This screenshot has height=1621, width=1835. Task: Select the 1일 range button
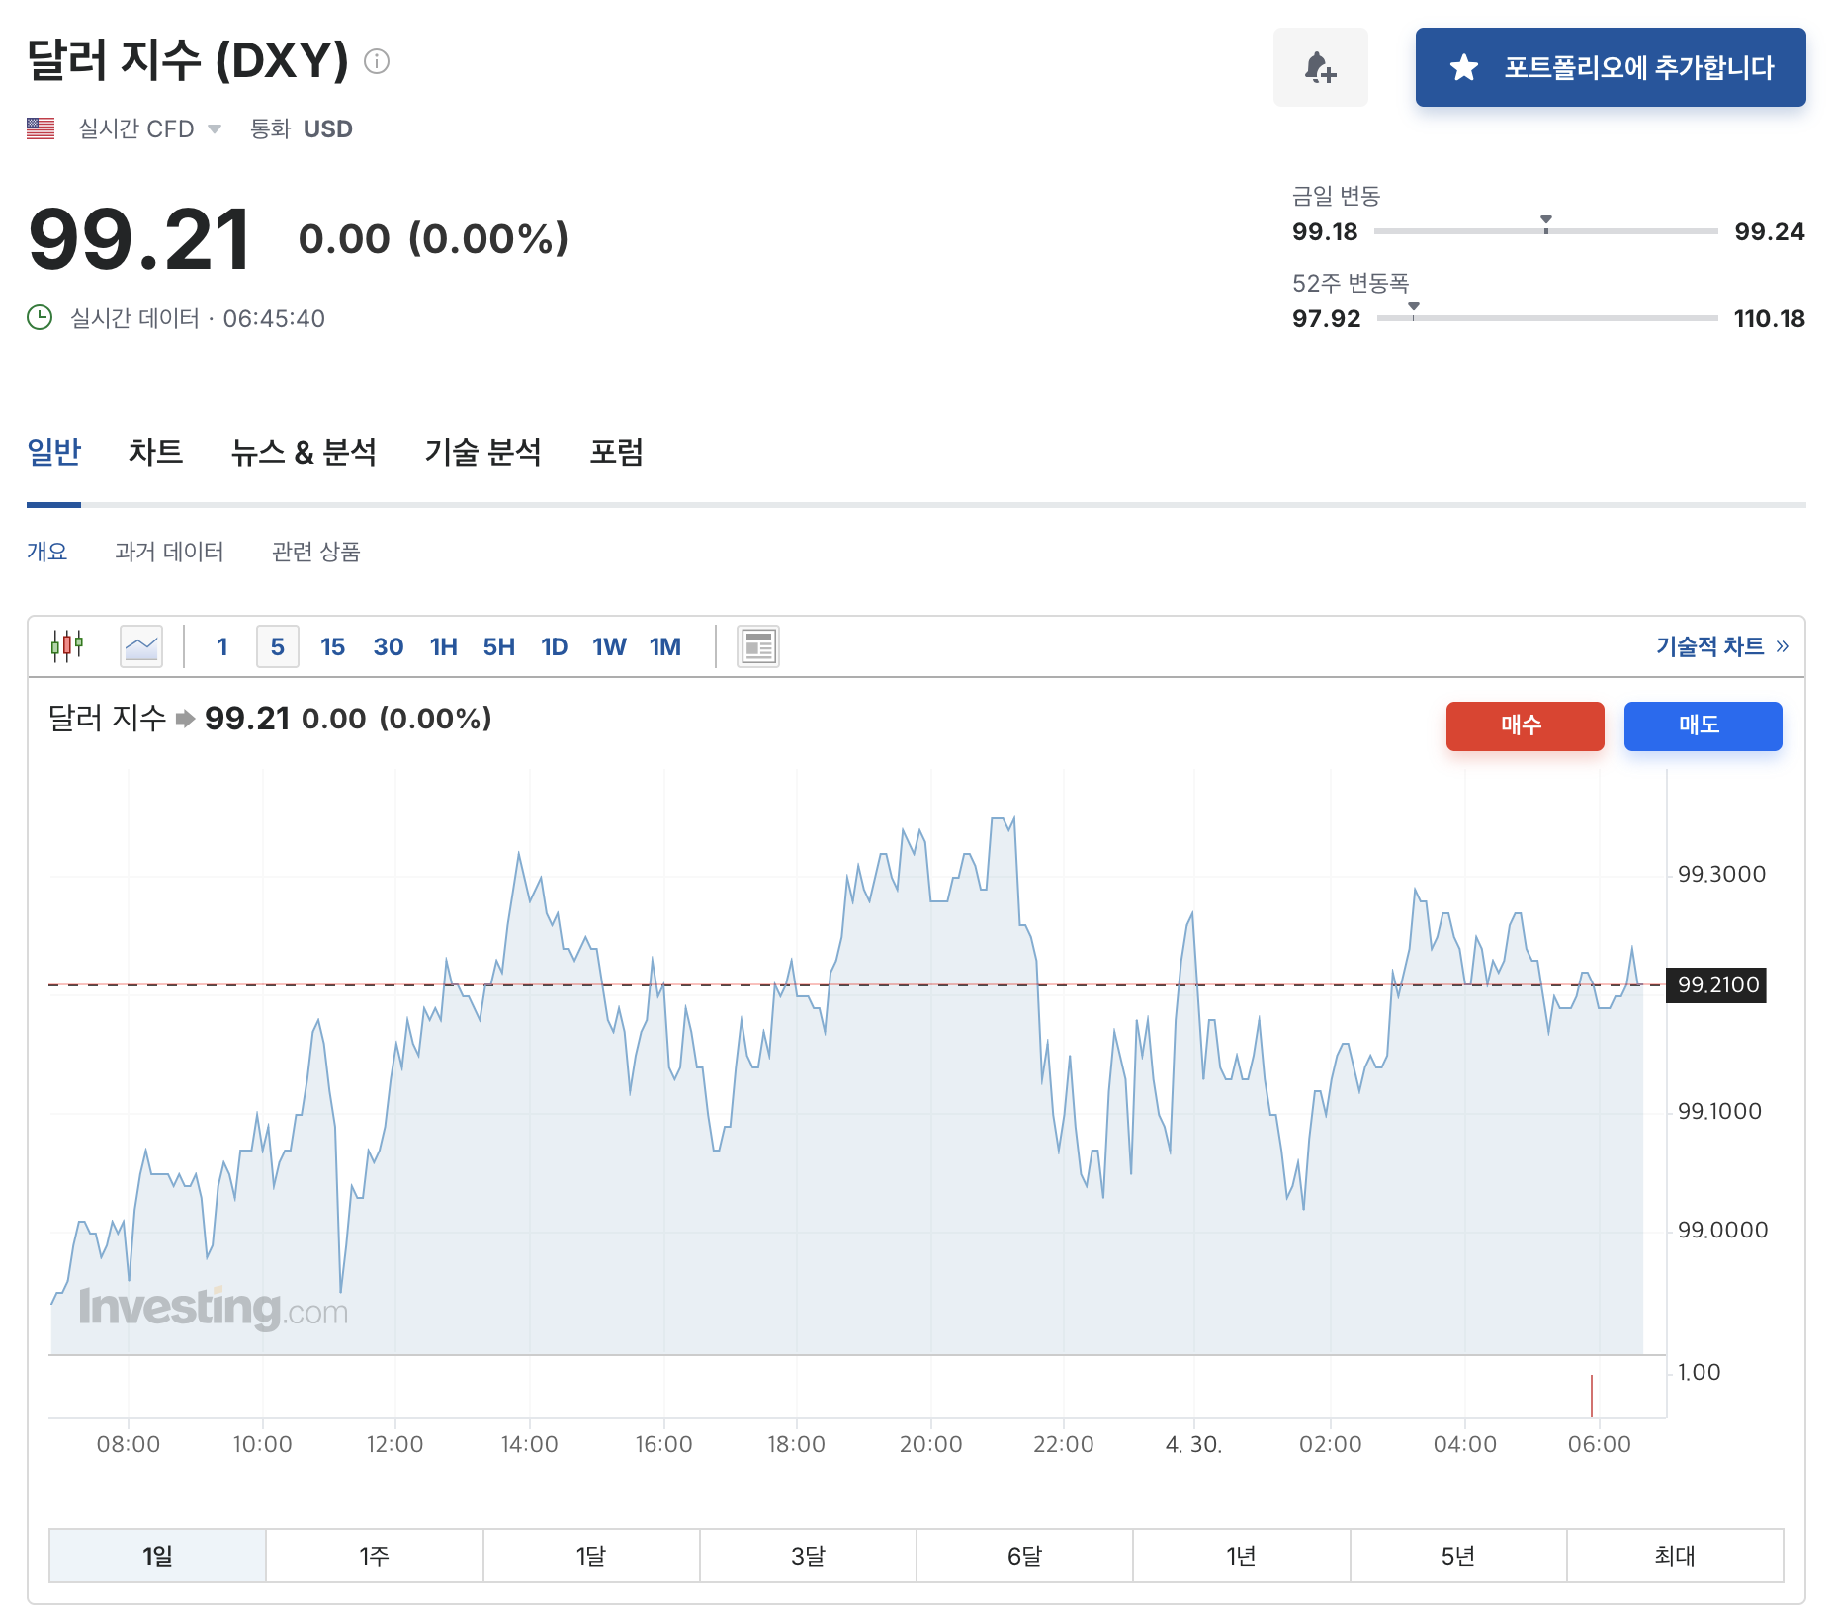(157, 1556)
